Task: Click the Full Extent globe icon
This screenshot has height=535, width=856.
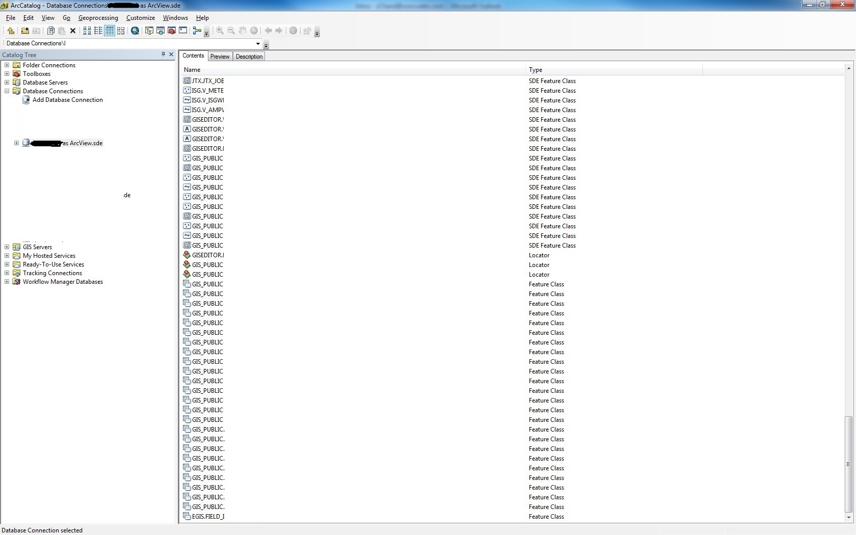Action: coord(254,31)
